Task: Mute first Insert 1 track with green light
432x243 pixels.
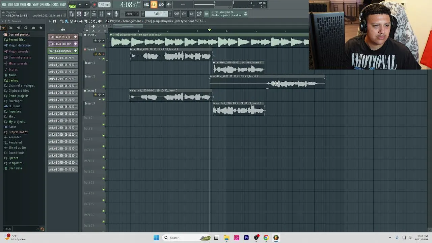Action: tap(103, 59)
